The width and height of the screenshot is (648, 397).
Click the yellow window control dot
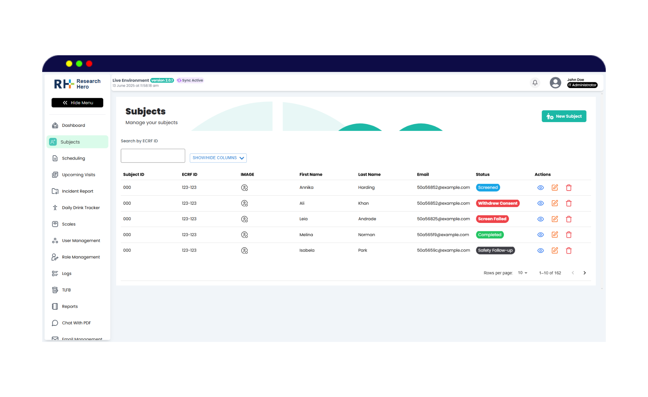(69, 64)
